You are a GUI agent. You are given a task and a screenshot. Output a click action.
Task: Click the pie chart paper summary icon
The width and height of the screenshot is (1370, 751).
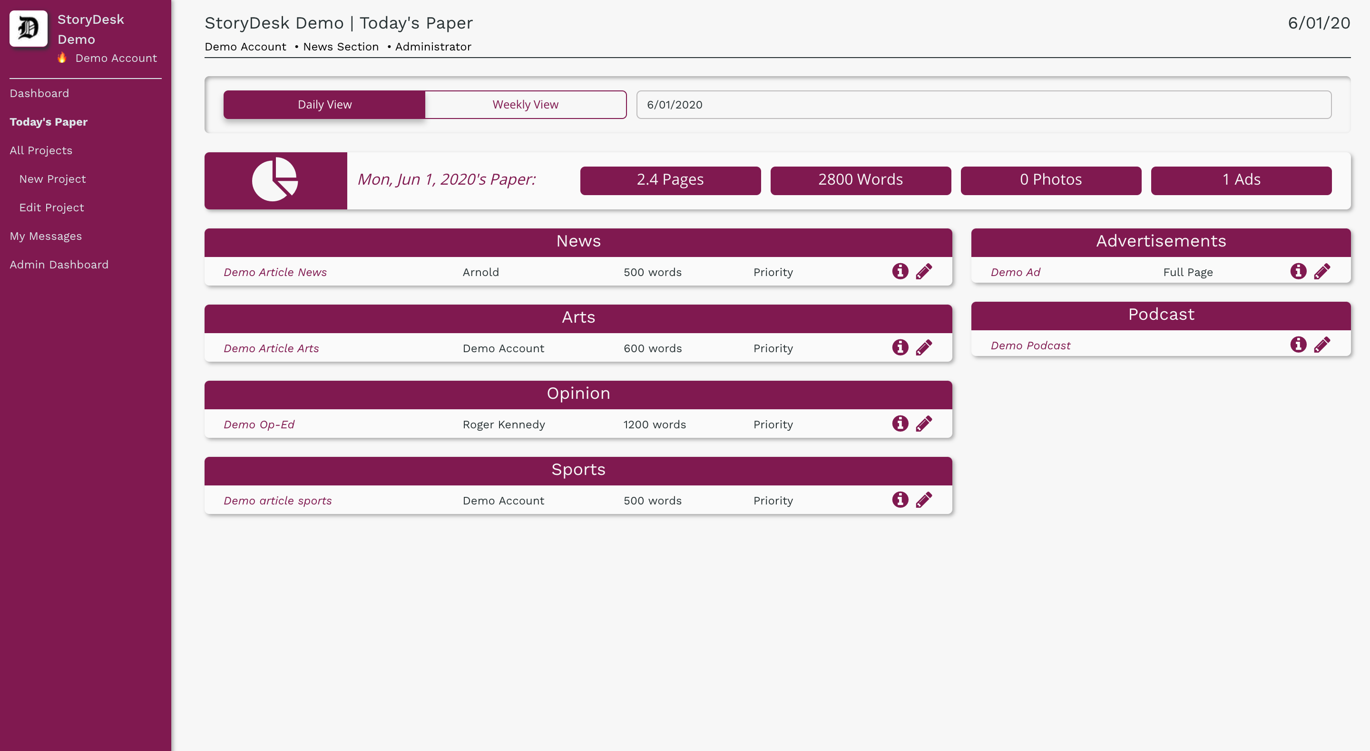tap(275, 180)
